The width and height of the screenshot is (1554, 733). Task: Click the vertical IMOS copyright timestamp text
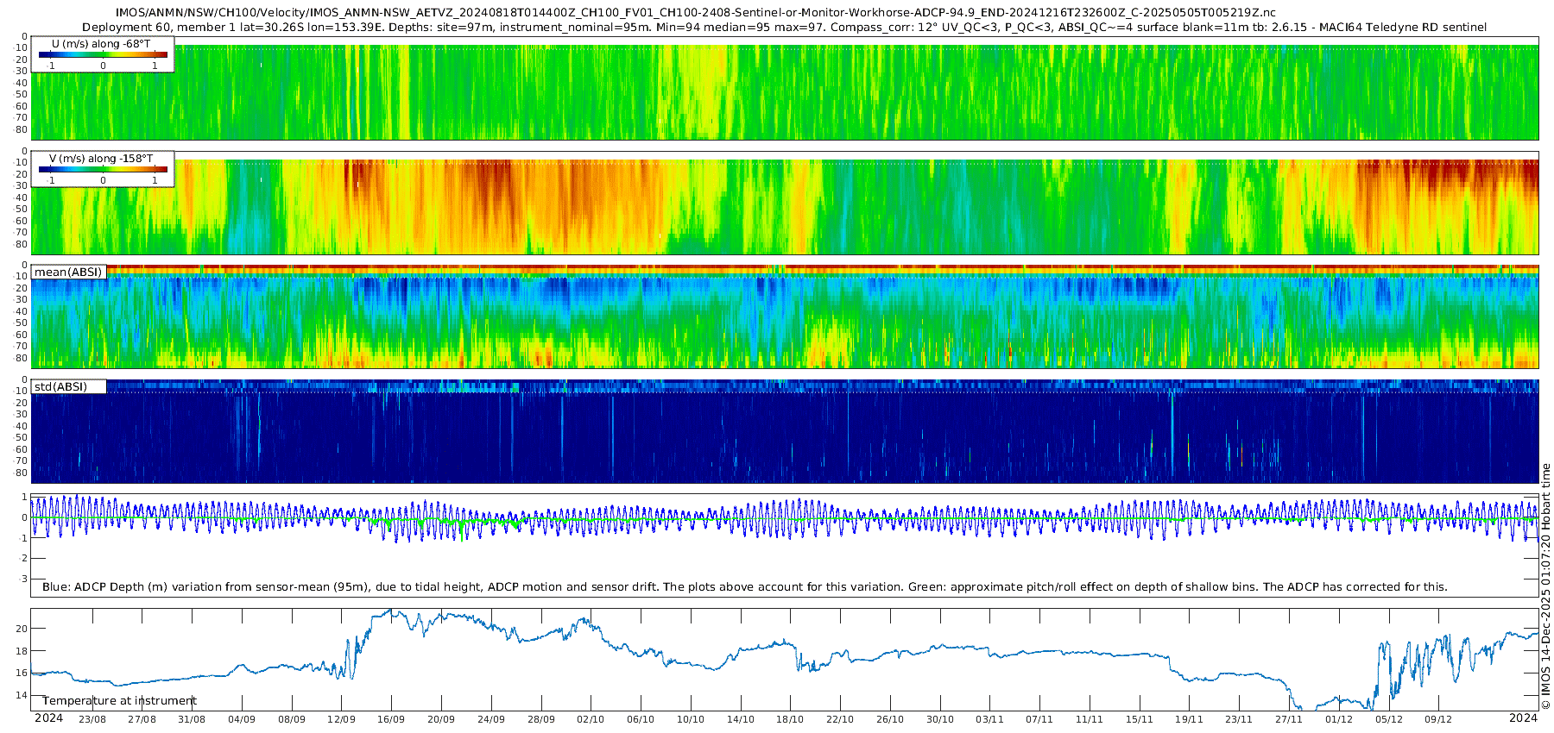point(1545,586)
